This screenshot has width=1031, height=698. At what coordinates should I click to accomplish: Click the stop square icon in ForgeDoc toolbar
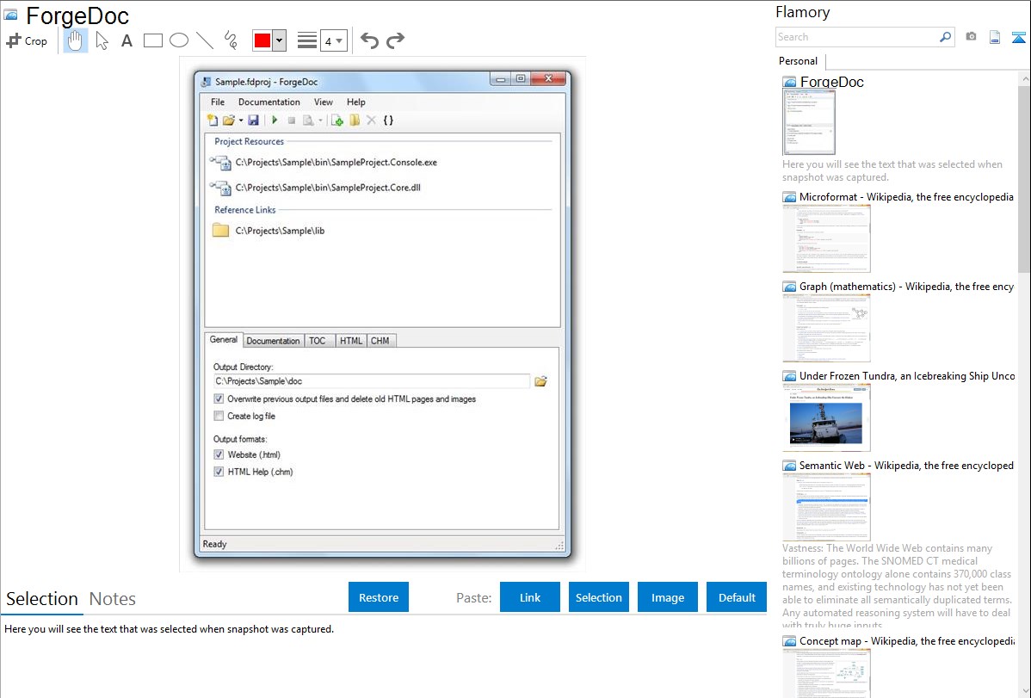tap(291, 120)
